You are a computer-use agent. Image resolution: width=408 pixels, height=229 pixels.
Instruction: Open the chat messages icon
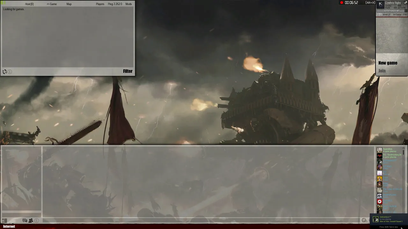tap(25, 220)
